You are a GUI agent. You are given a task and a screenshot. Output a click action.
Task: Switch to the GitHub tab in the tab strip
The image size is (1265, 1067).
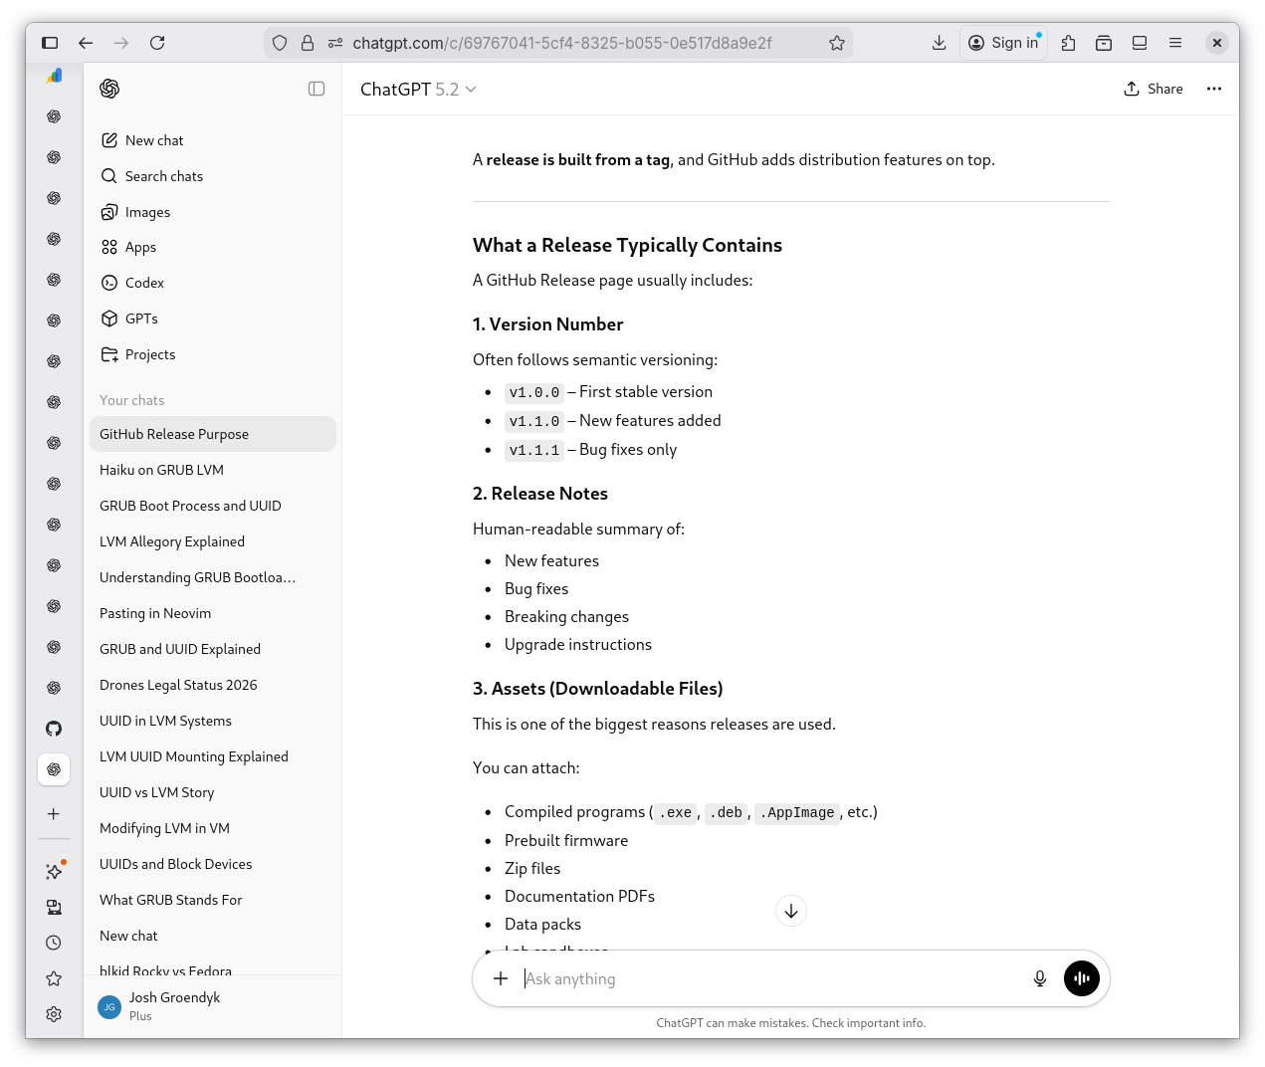(54, 729)
